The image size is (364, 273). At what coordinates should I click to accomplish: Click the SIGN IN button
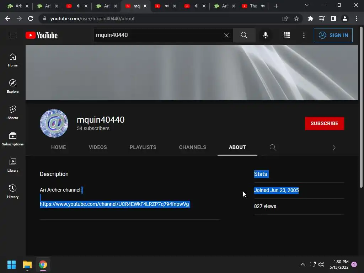click(x=333, y=35)
